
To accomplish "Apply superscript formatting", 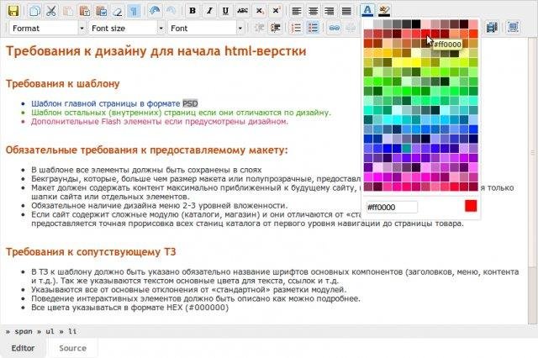I will tap(276, 11).
